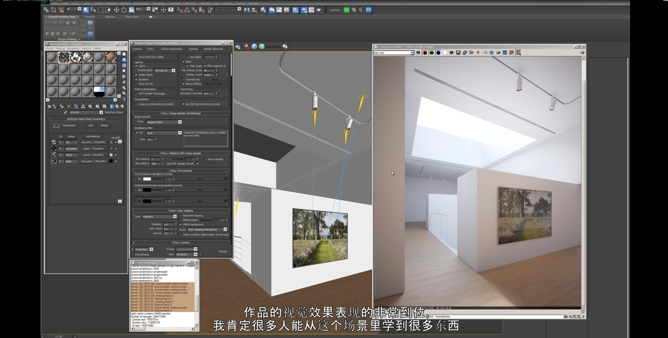Toggle the Shadows checkbox
Image resolution: width=668 pixels, height=338 pixels.
pos(136,79)
